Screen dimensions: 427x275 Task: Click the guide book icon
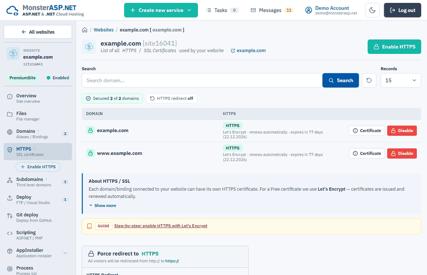pos(89,226)
